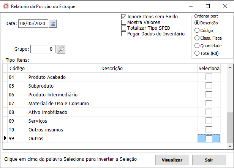Choose Quantidade ordering radio button
This screenshot has width=234, height=168.
click(197, 46)
